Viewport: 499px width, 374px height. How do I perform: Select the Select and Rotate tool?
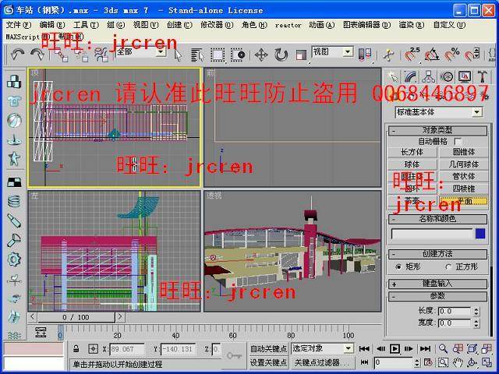(x=281, y=55)
